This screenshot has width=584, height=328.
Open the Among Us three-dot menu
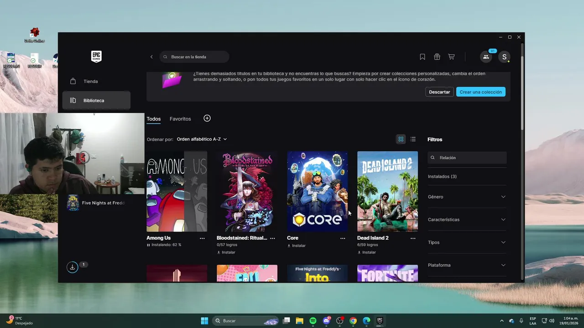[x=202, y=238]
